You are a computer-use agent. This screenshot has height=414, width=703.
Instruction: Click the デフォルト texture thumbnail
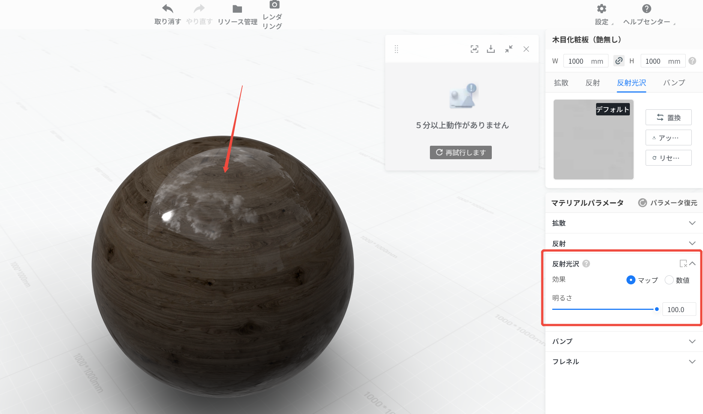(x=593, y=139)
